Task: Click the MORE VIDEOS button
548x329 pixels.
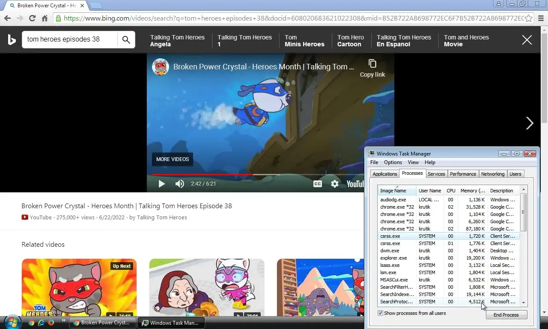Action: [173, 159]
